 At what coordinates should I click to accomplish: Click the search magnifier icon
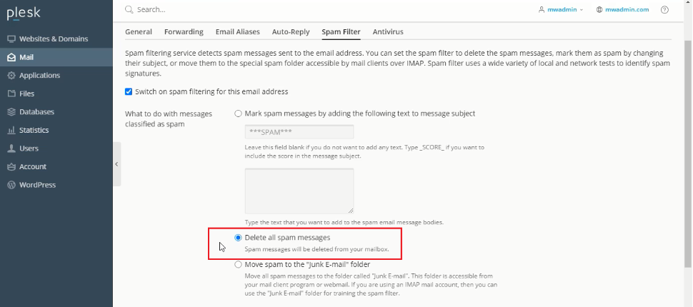pos(129,9)
